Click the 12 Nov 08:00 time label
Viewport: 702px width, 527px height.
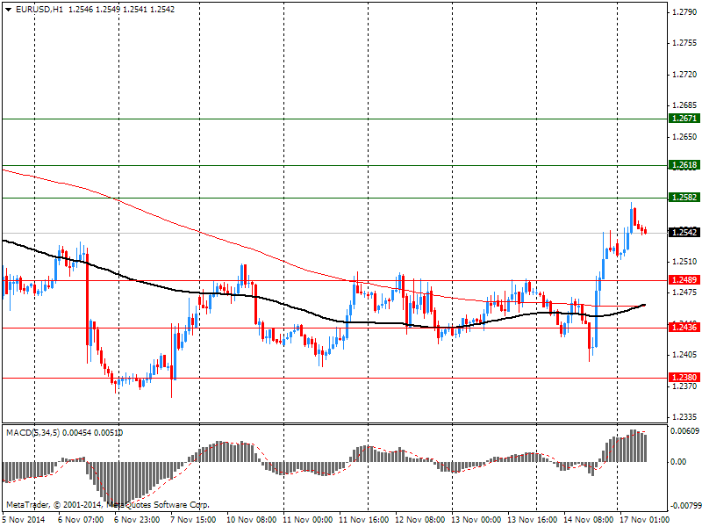pyautogui.click(x=420, y=520)
